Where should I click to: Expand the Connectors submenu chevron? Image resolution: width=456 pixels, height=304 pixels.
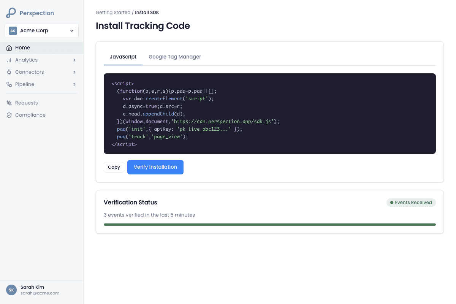(x=74, y=72)
